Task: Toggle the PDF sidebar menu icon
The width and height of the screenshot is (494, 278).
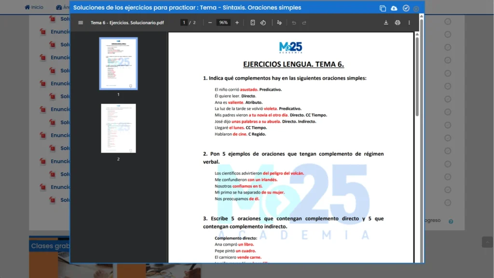Action: pyautogui.click(x=81, y=23)
